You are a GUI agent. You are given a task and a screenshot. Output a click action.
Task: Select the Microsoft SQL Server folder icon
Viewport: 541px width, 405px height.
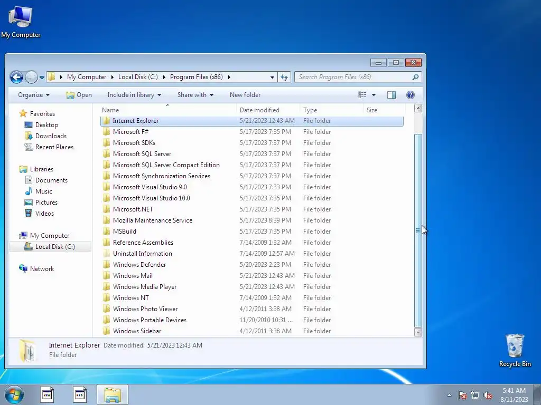coord(107,154)
